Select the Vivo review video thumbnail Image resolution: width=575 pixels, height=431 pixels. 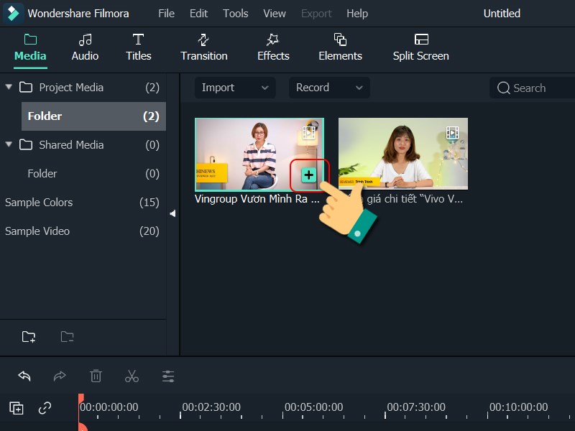[402, 153]
